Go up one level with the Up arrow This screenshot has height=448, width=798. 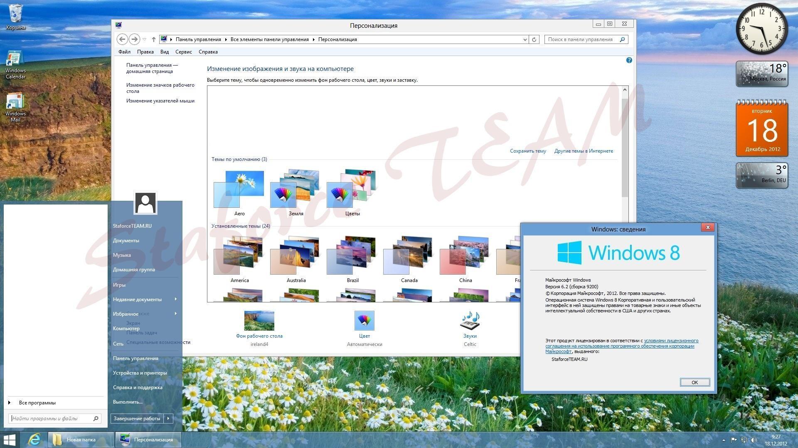(x=153, y=39)
